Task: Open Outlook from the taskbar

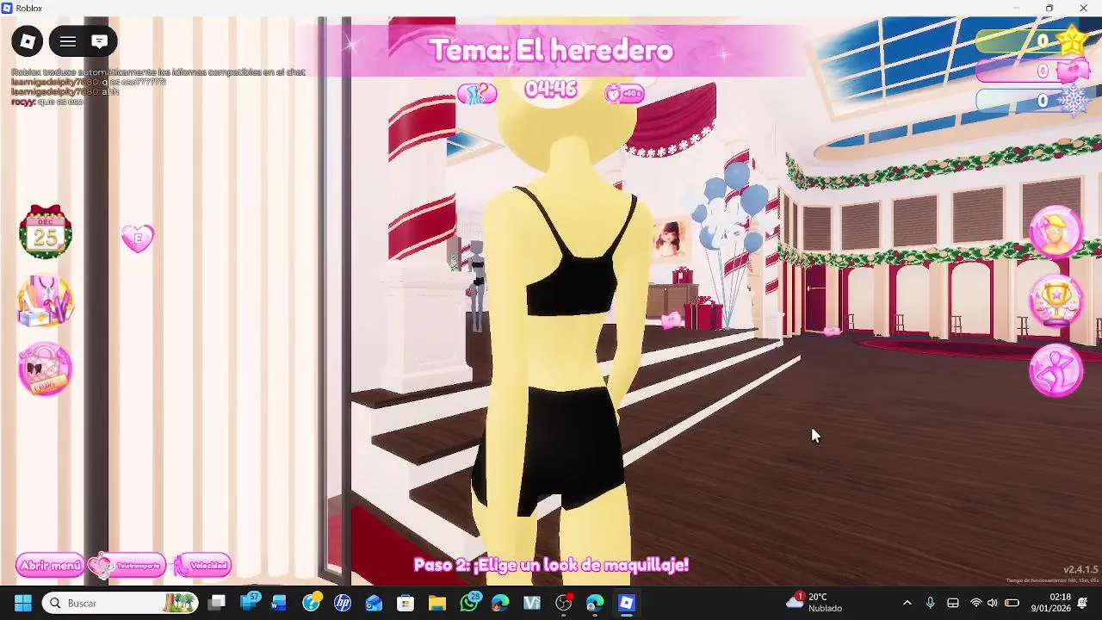Action: click(374, 603)
